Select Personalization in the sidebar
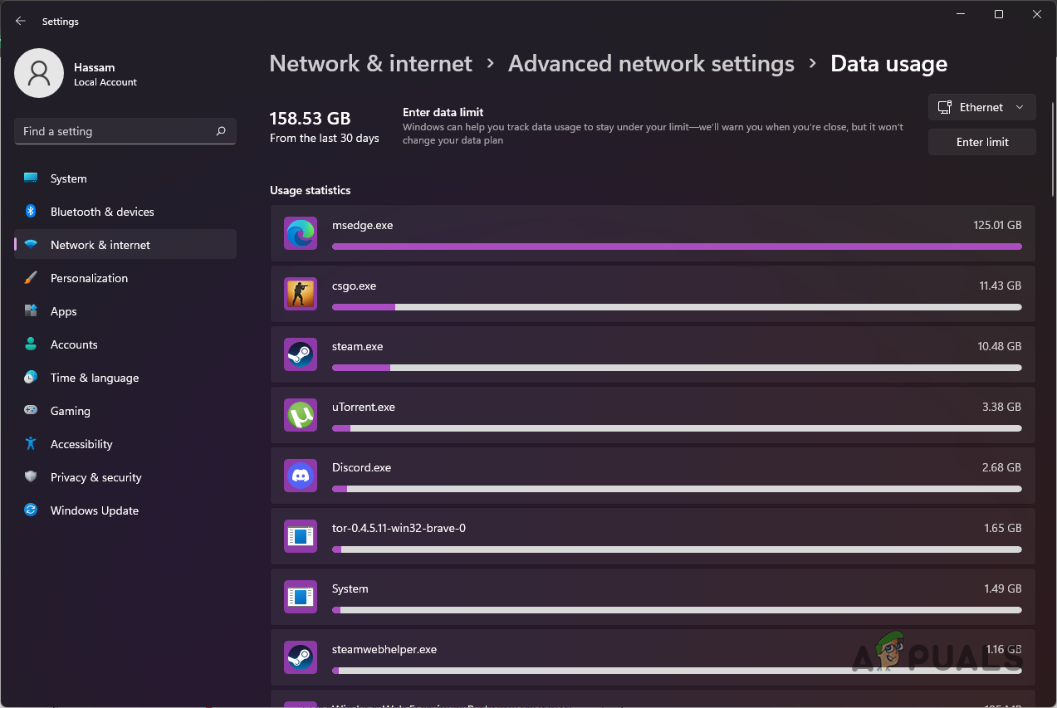1057x708 pixels. 89,278
